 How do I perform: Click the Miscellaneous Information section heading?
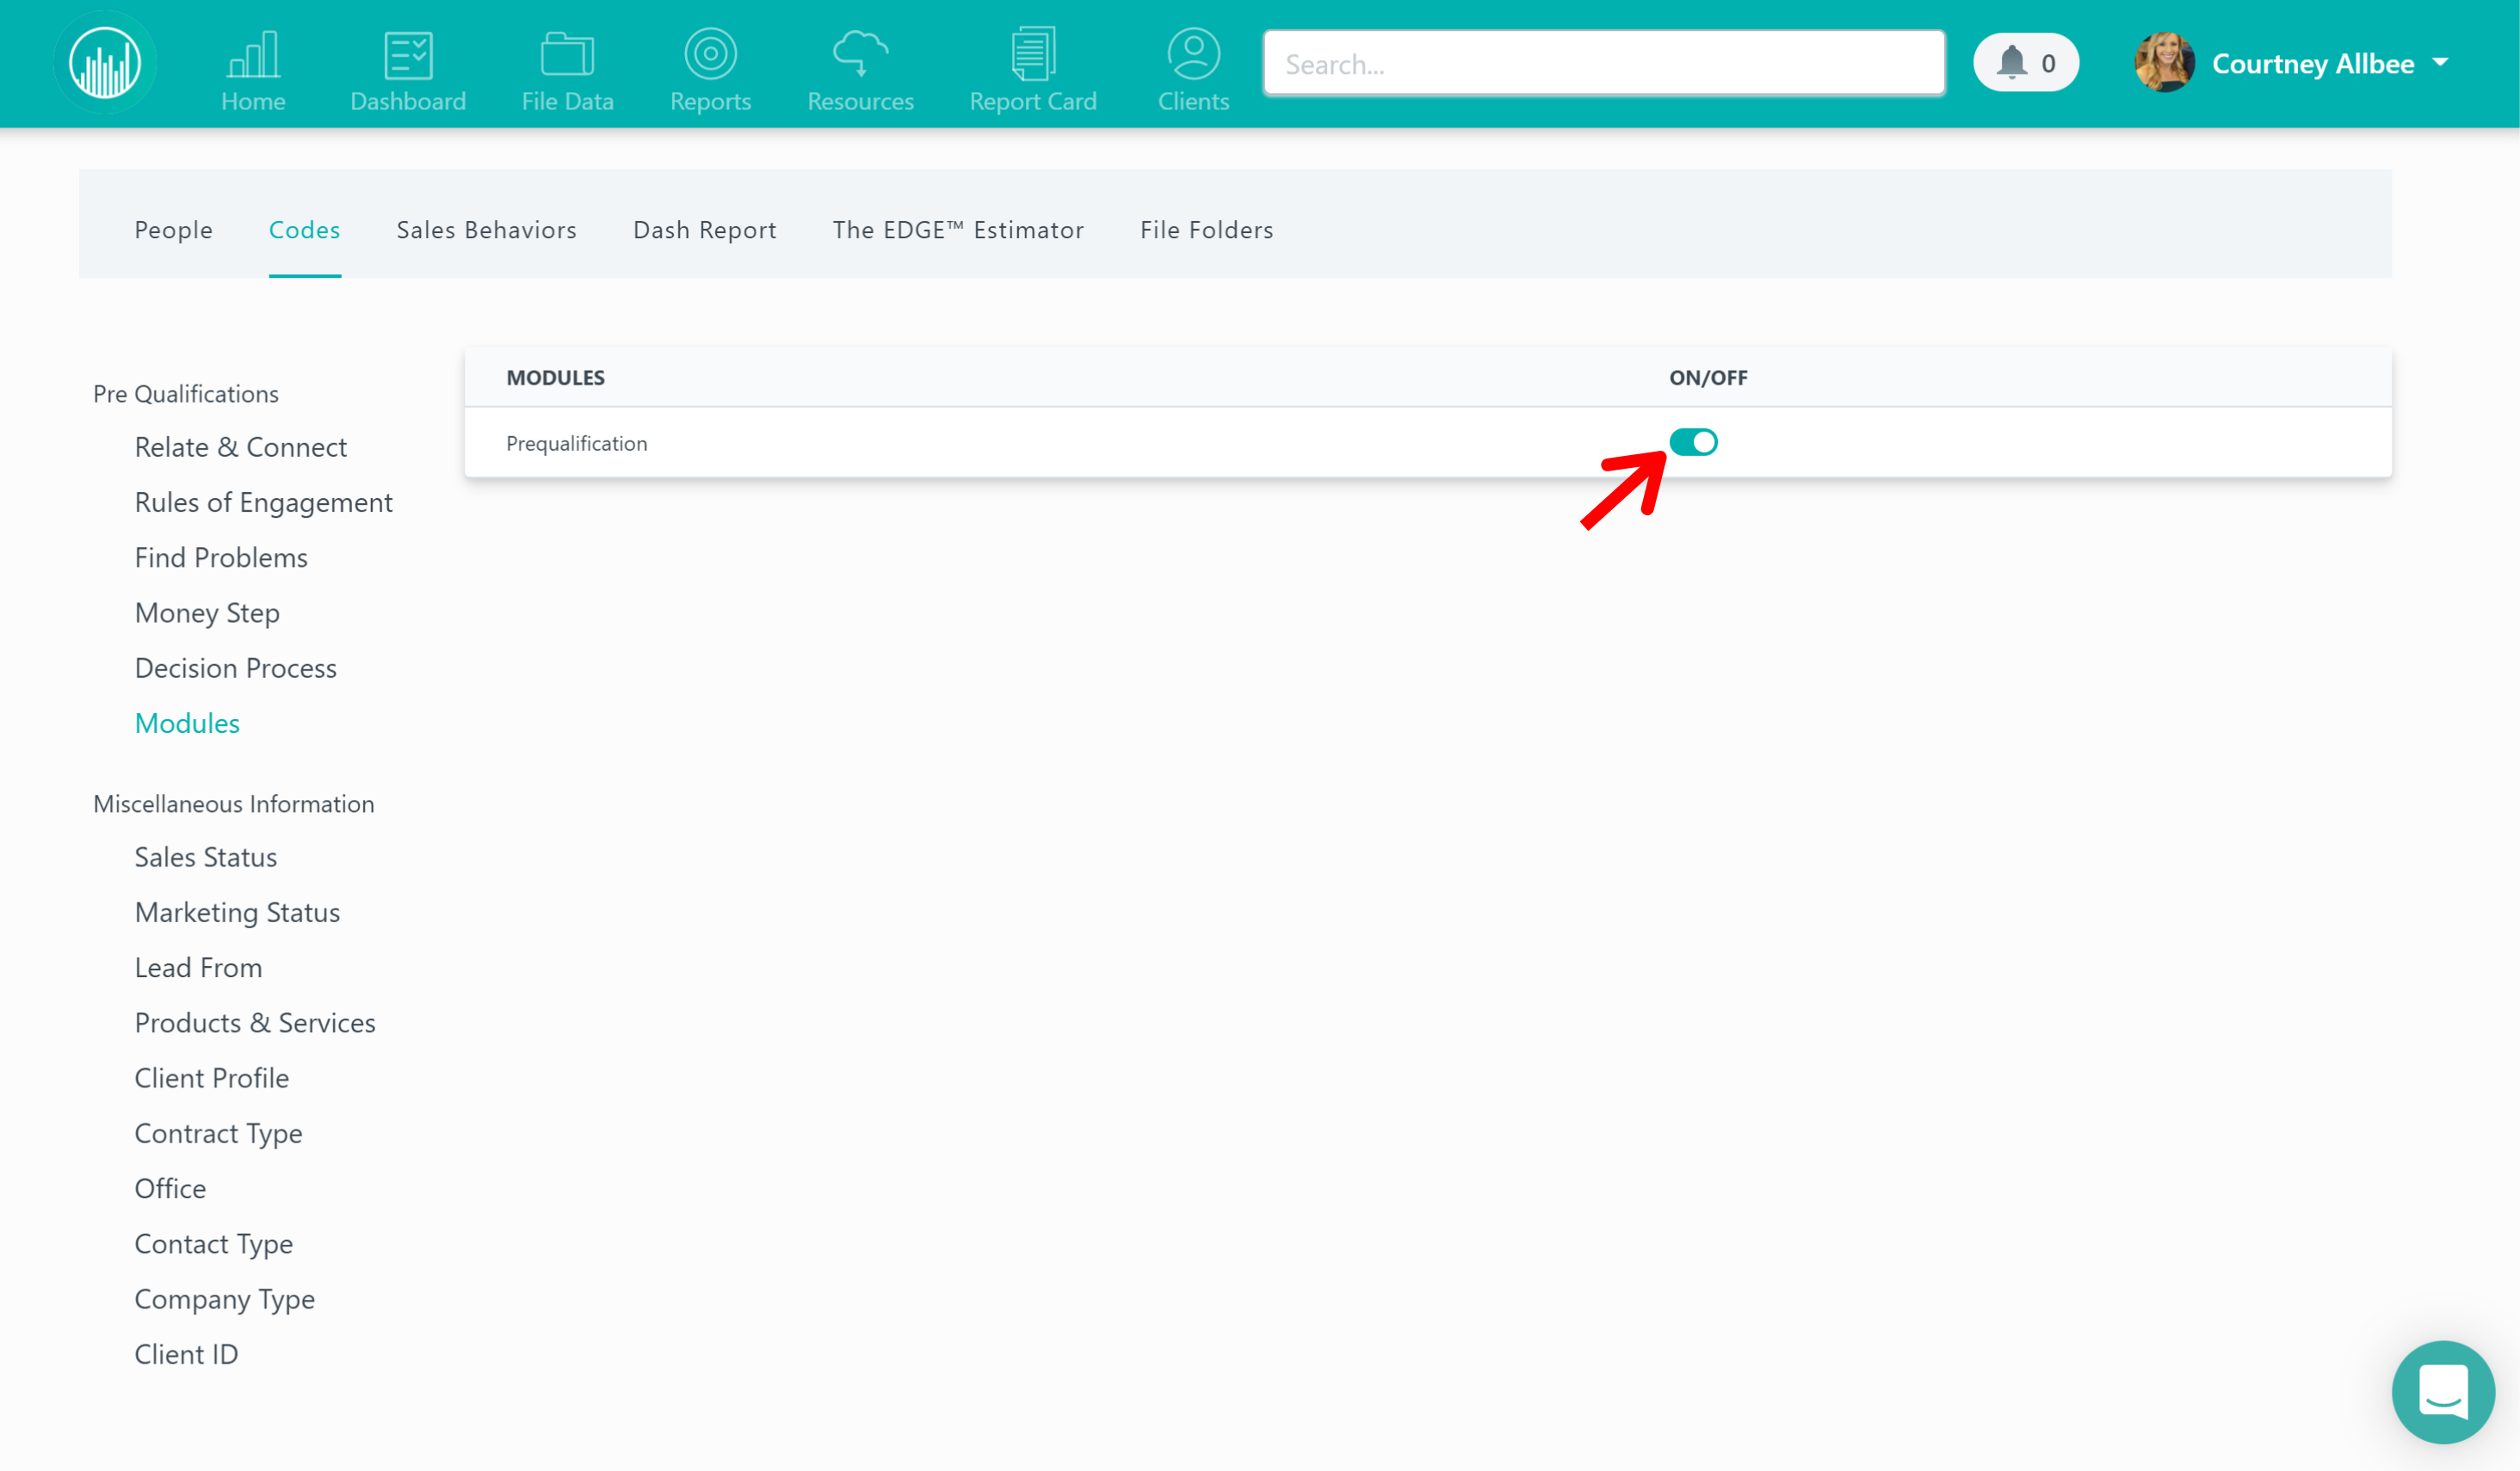point(233,803)
